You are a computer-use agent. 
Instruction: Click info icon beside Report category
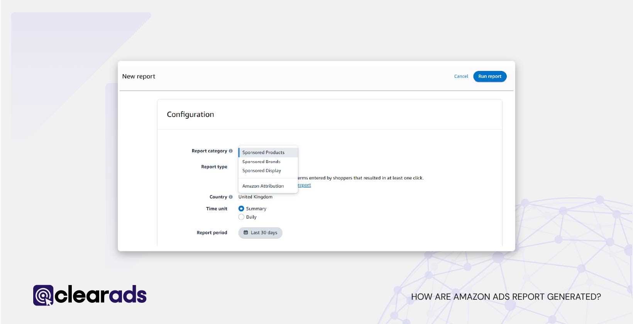tap(231, 151)
